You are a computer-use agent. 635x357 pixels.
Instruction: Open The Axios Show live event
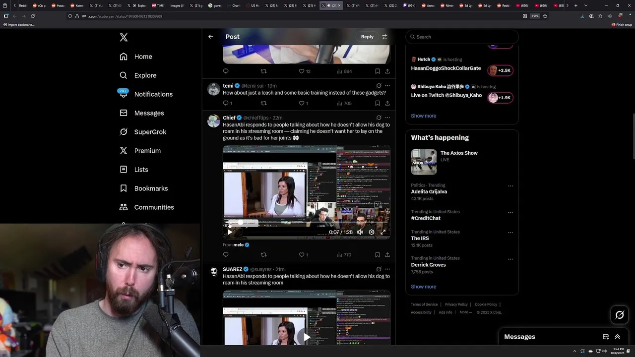pos(462,162)
